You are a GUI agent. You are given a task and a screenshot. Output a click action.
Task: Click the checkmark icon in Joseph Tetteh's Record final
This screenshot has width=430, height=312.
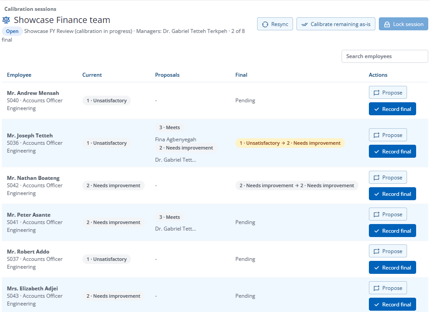377,152
